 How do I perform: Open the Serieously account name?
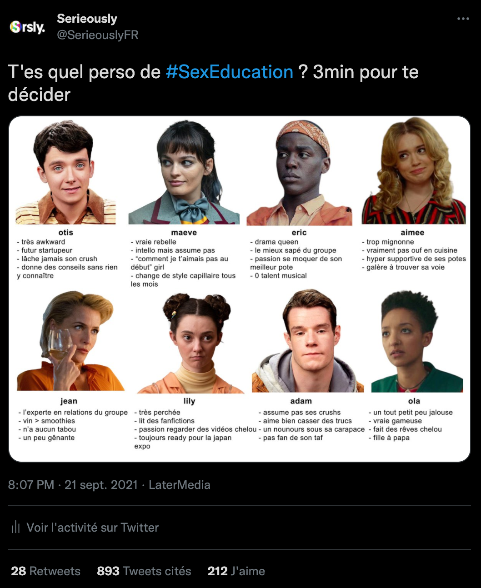[x=87, y=19]
